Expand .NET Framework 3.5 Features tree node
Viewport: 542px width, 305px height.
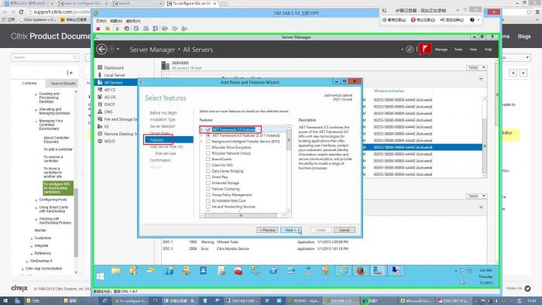[x=202, y=129]
